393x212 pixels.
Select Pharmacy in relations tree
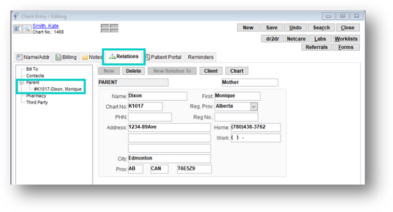pyautogui.click(x=36, y=96)
